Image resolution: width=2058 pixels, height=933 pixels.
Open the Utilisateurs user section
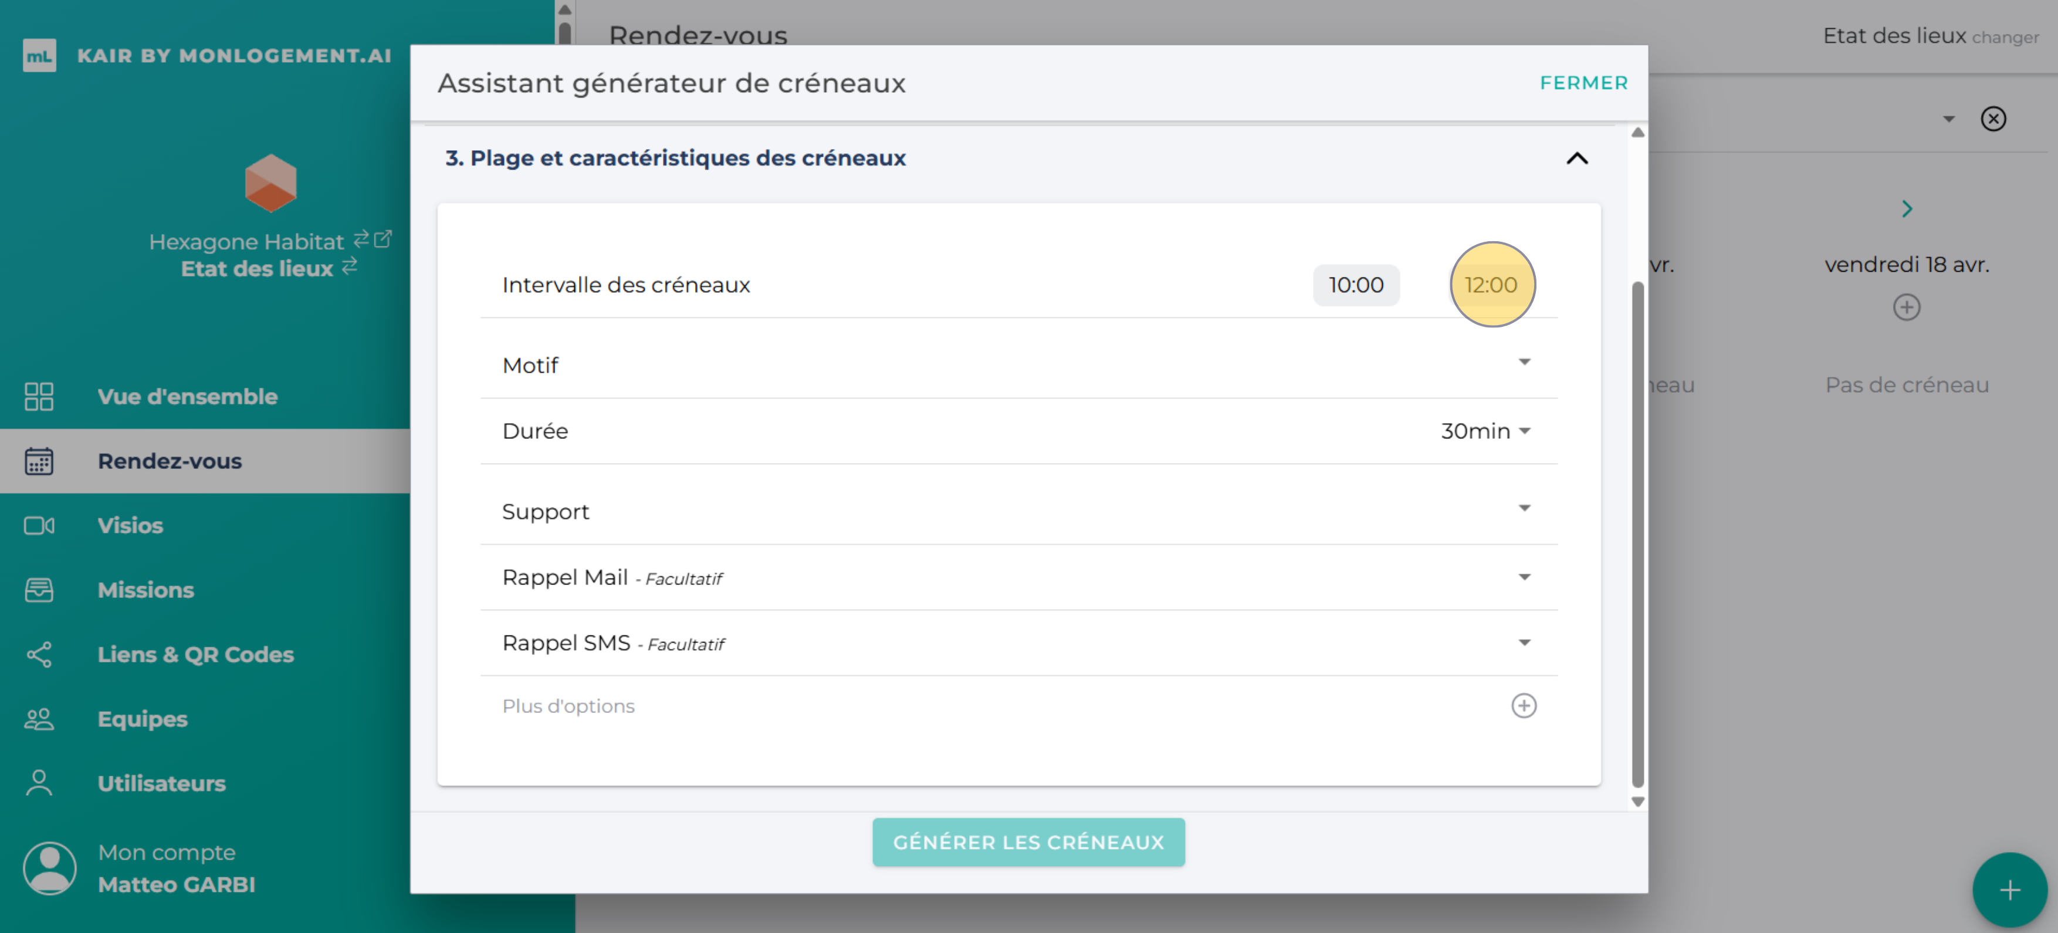point(161,783)
